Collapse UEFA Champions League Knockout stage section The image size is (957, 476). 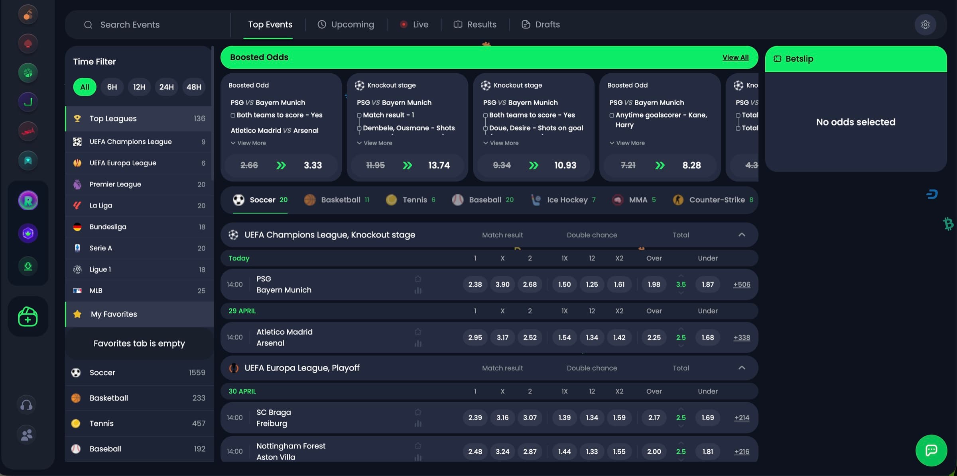pos(742,235)
